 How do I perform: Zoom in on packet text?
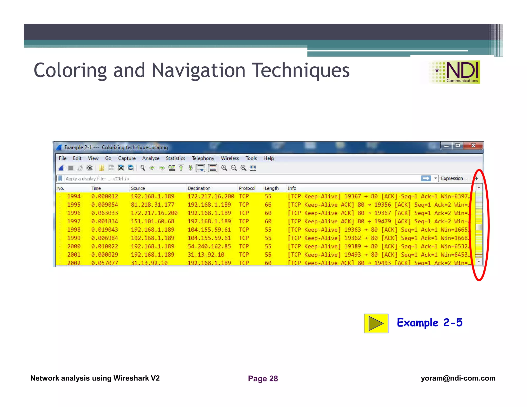click(224, 168)
